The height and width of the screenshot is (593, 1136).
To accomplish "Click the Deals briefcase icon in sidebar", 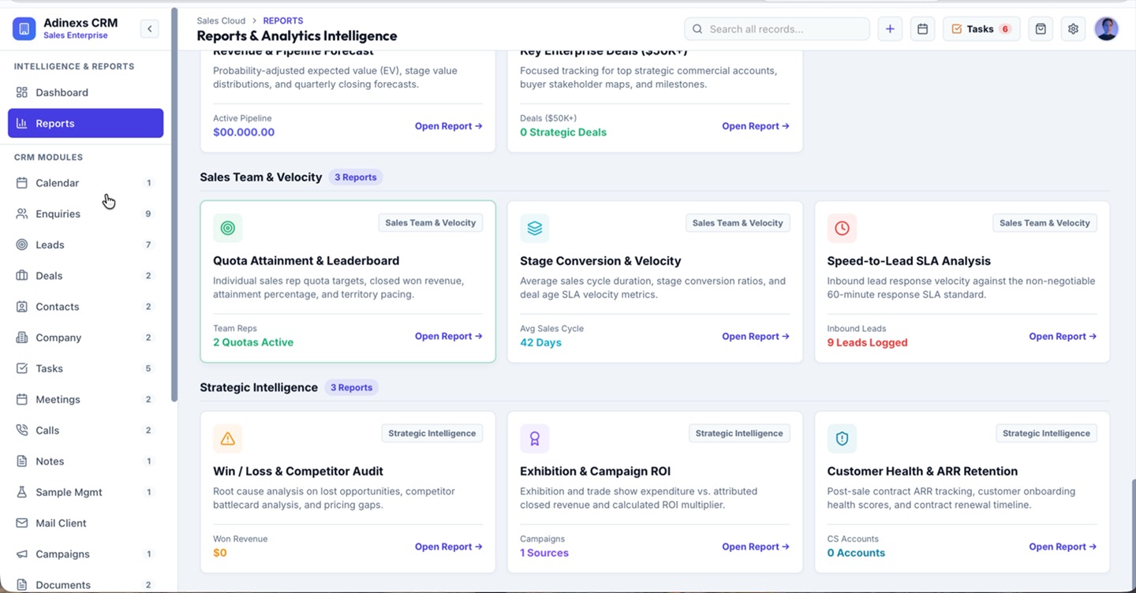I will 22,275.
